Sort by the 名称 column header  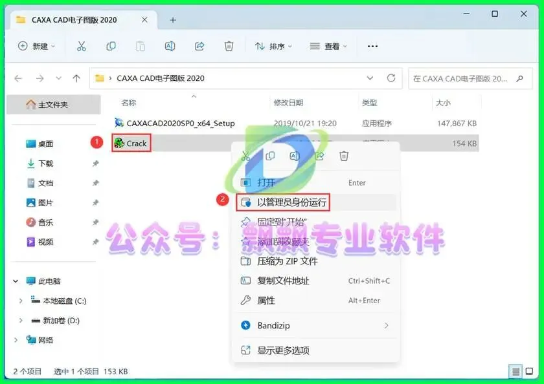tap(129, 103)
